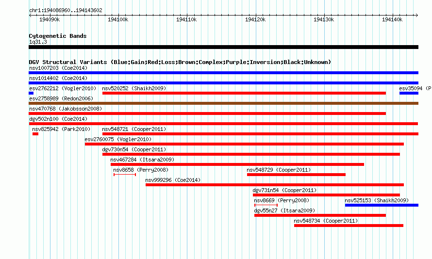Click the nsv467284 (Itsara2009) red bar
432x259 pixels.
pyautogui.click(x=237, y=164)
